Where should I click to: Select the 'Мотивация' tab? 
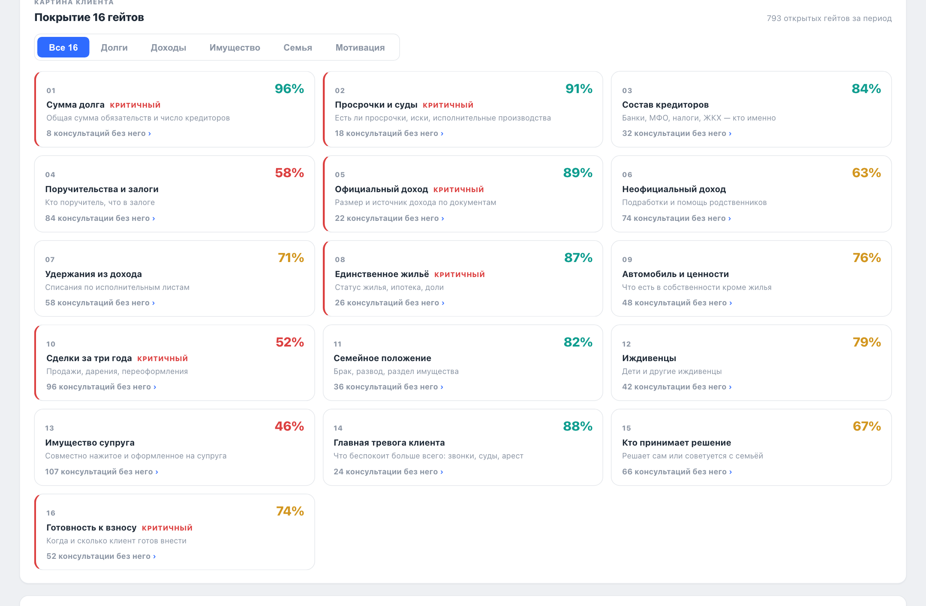(360, 48)
